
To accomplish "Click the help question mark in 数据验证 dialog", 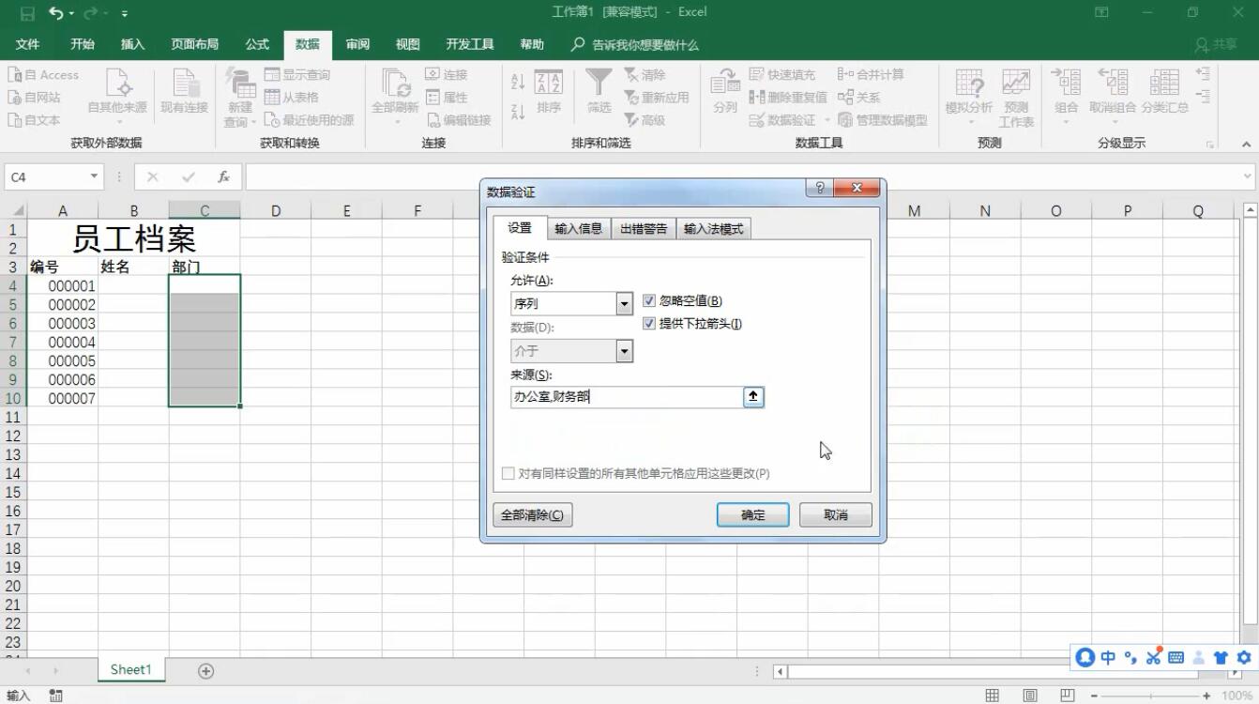I will pyautogui.click(x=820, y=189).
